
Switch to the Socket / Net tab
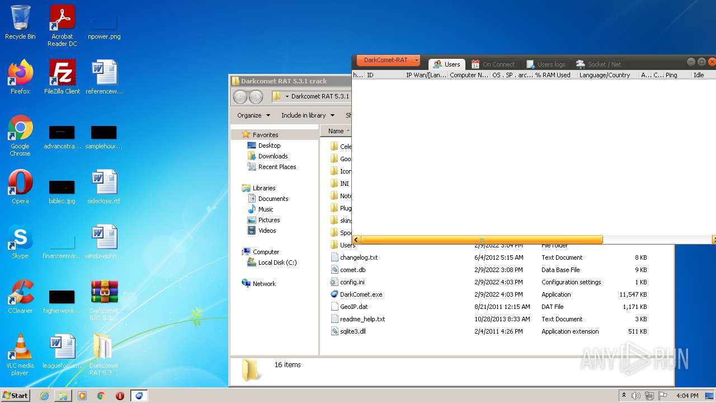click(x=599, y=64)
